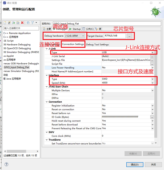This screenshot has width=164, height=170.
Task: Delete the selected launch configuration
Action: [22, 23]
